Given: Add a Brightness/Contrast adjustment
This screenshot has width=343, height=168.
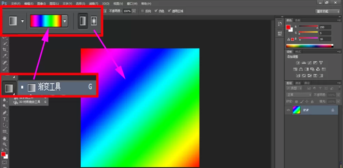Looking at the screenshot, I should (298, 63).
